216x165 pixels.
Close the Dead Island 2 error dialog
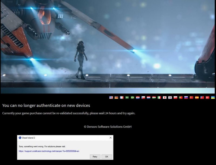tap(110, 138)
